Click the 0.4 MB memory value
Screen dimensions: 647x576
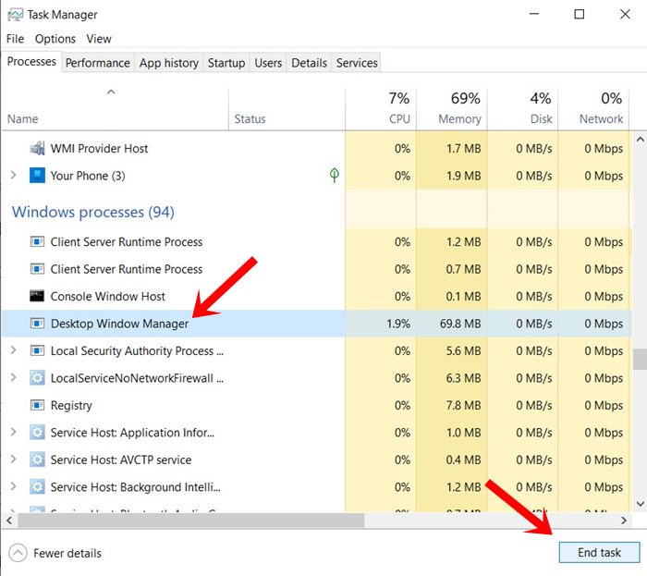(x=463, y=460)
